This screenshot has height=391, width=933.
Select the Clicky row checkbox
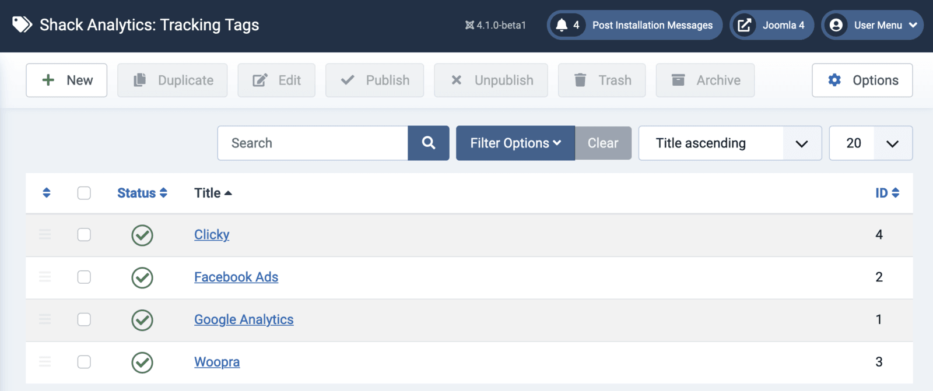point(84,234)
